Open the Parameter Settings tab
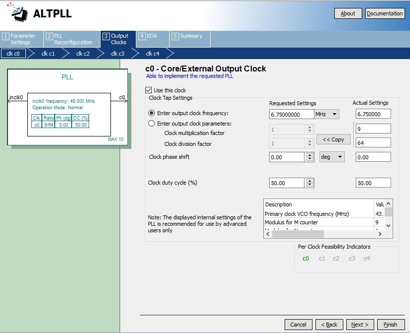Screen dimensions: 410x333 coord(20,39)
